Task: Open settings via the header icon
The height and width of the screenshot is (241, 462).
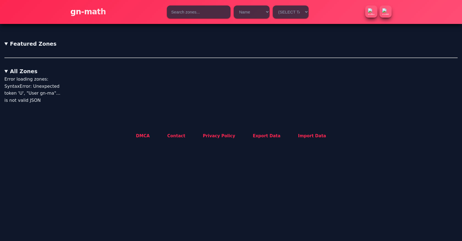Action: [x=385, y=12]
